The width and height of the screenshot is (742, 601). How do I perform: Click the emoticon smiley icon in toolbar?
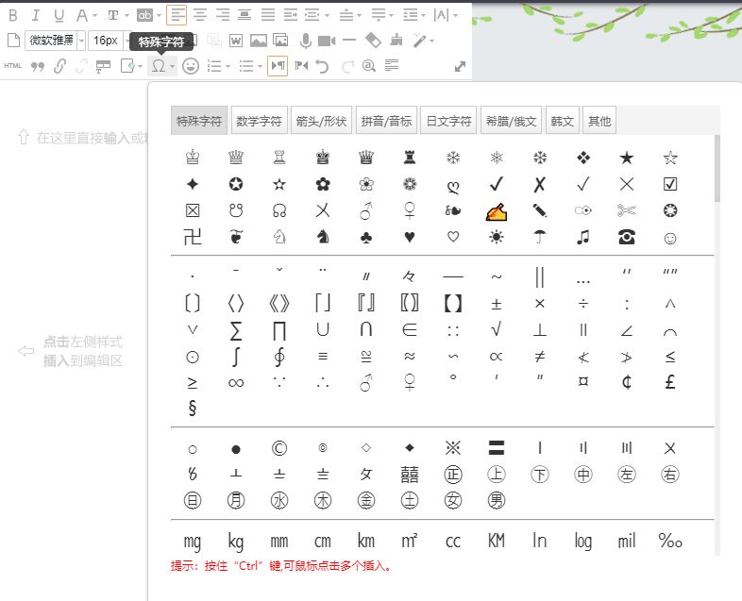pyautogui.click(x=191, y=66)
